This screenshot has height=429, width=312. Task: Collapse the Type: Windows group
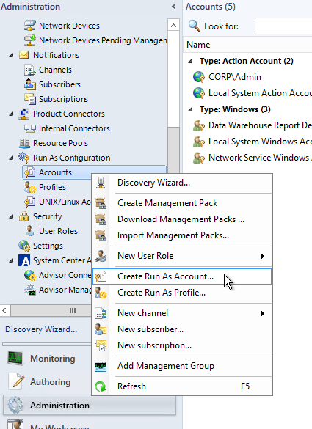tap(190, 110)
